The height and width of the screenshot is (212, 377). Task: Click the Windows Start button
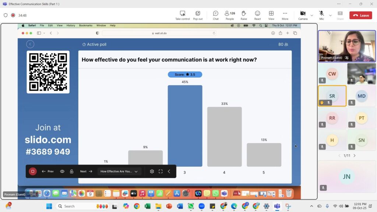pyautogui.click(x=49, y=206)
